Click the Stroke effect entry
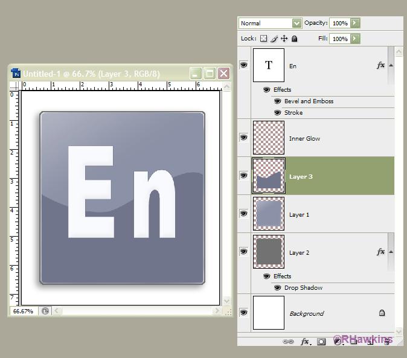Image resolution: width=407 pixels, height=358 pixels. click(293, 113)
